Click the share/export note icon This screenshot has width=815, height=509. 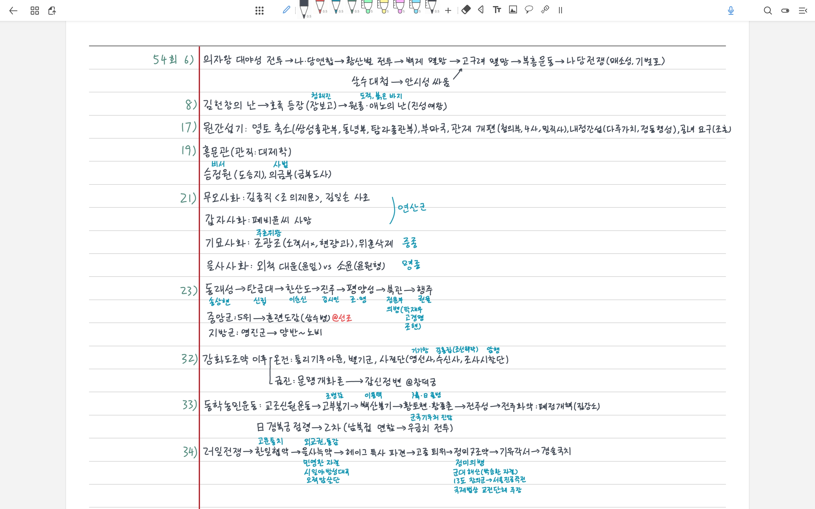52,11
